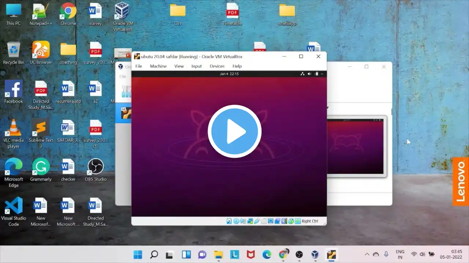Open the Machine menu
The width and height of the screenshot is (469, 263).
tap(158, 66)
